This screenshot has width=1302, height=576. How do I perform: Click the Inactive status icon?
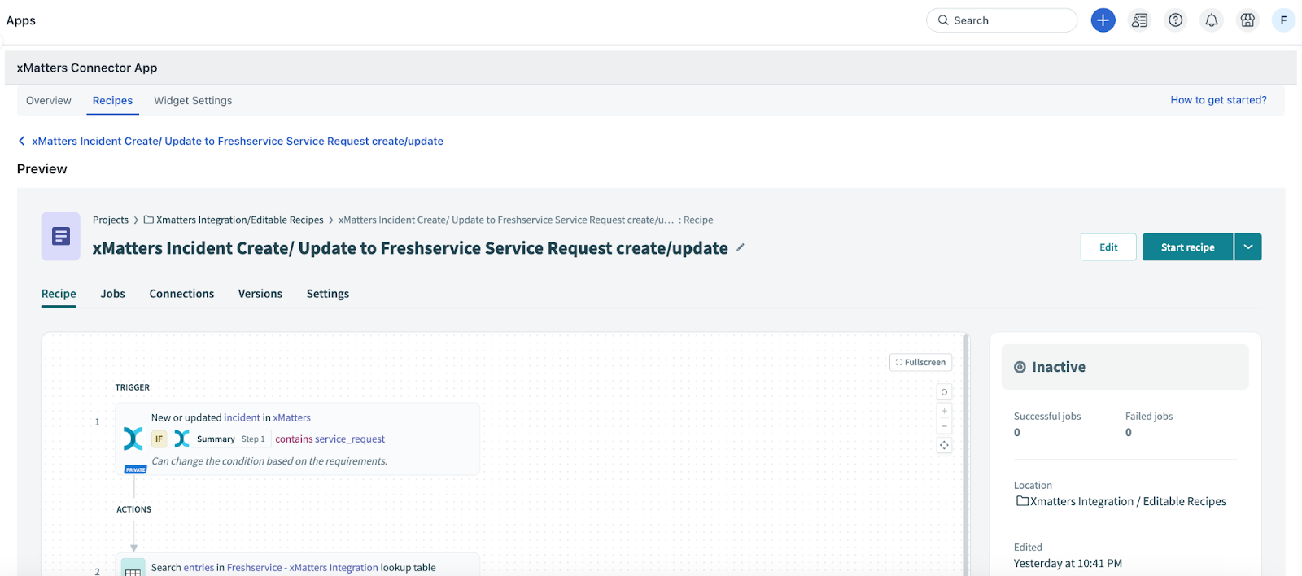(1020, 367)
